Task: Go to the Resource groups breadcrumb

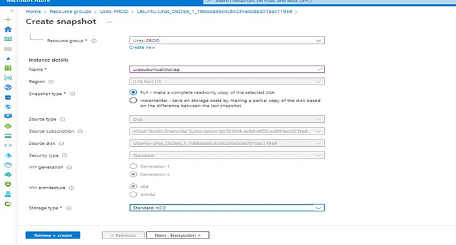Action: [70, 12]
